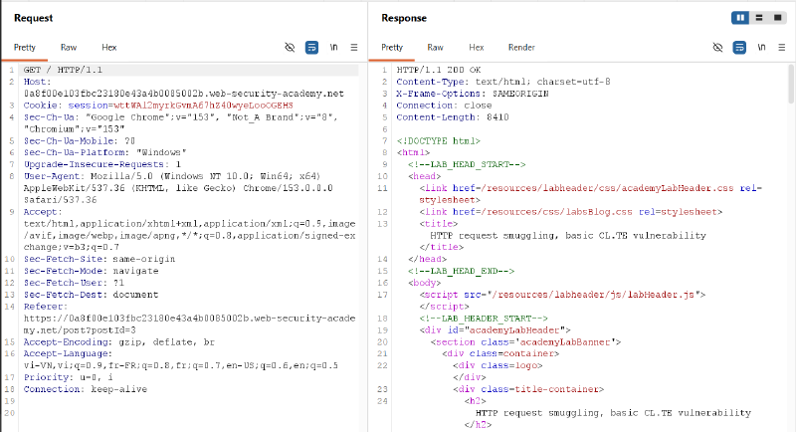796x432 pixels.
Task: Click 'Content-Length: 8410' header
Action: [x=453, y=117]
